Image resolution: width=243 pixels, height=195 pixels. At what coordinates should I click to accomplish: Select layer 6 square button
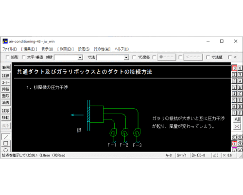[x=234, y=106]
